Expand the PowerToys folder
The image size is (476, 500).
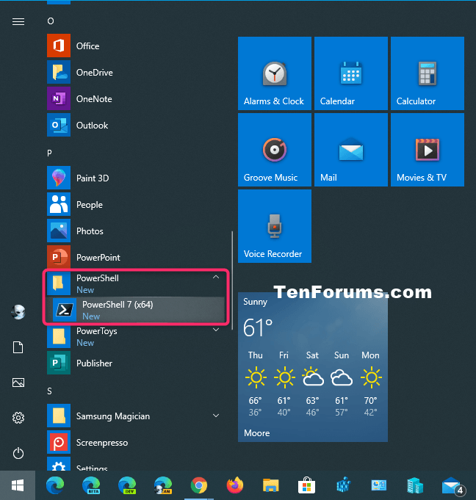[x=216, y=330]
